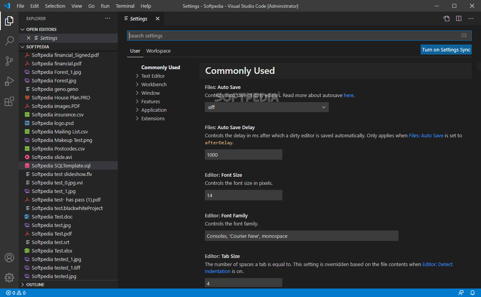Toggle the split editor right icon
481x297 pixels.
click(x=459, y=18)
